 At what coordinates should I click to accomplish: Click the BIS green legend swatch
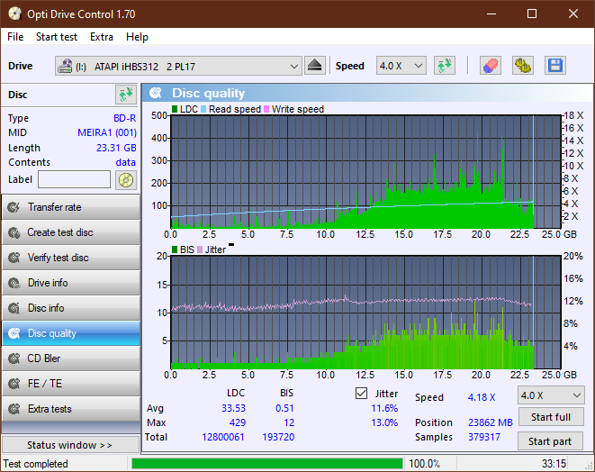tap(175, 250)
